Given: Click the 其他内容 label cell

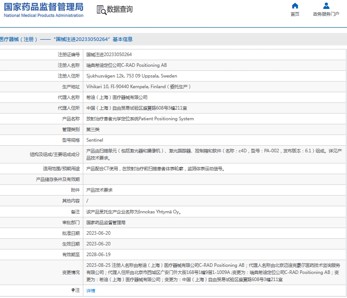Looking at the screenshot, I should [71, 200].
